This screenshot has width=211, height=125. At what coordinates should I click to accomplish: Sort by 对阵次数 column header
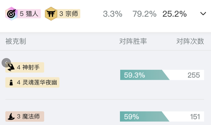click(x=190, y=41)
